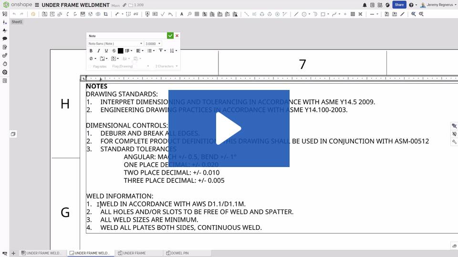The height and width of the screenshot is (257, 458).
Task: Click 'THREE PLACE DECIMAL: +/- 0.005' line
Action: click(x=174, y=180)
